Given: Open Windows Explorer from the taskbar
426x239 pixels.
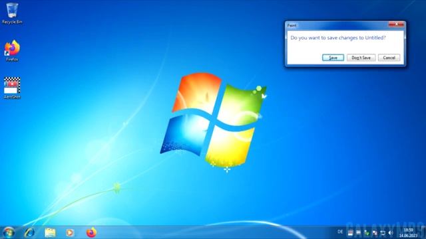Looking at the screenshot, I should pos(50,232).
